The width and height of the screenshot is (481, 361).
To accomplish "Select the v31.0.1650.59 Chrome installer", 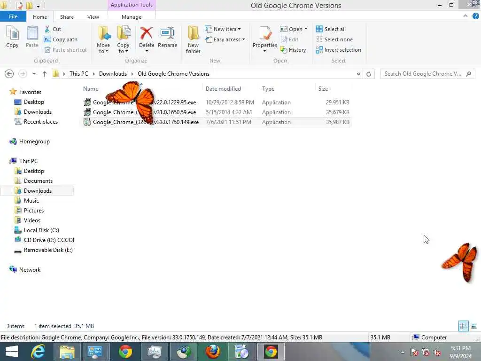I will [x=216, y=112].
